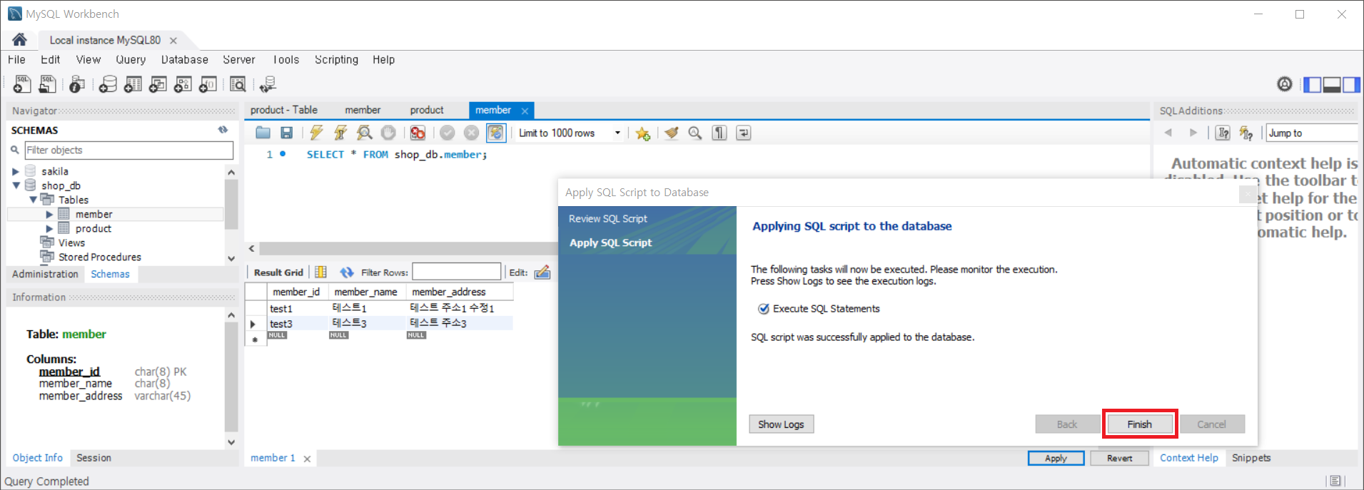This screenshot has width=1364, height=490.
Task: Expand the sakila schema
Action: click(x=16, y=171)
